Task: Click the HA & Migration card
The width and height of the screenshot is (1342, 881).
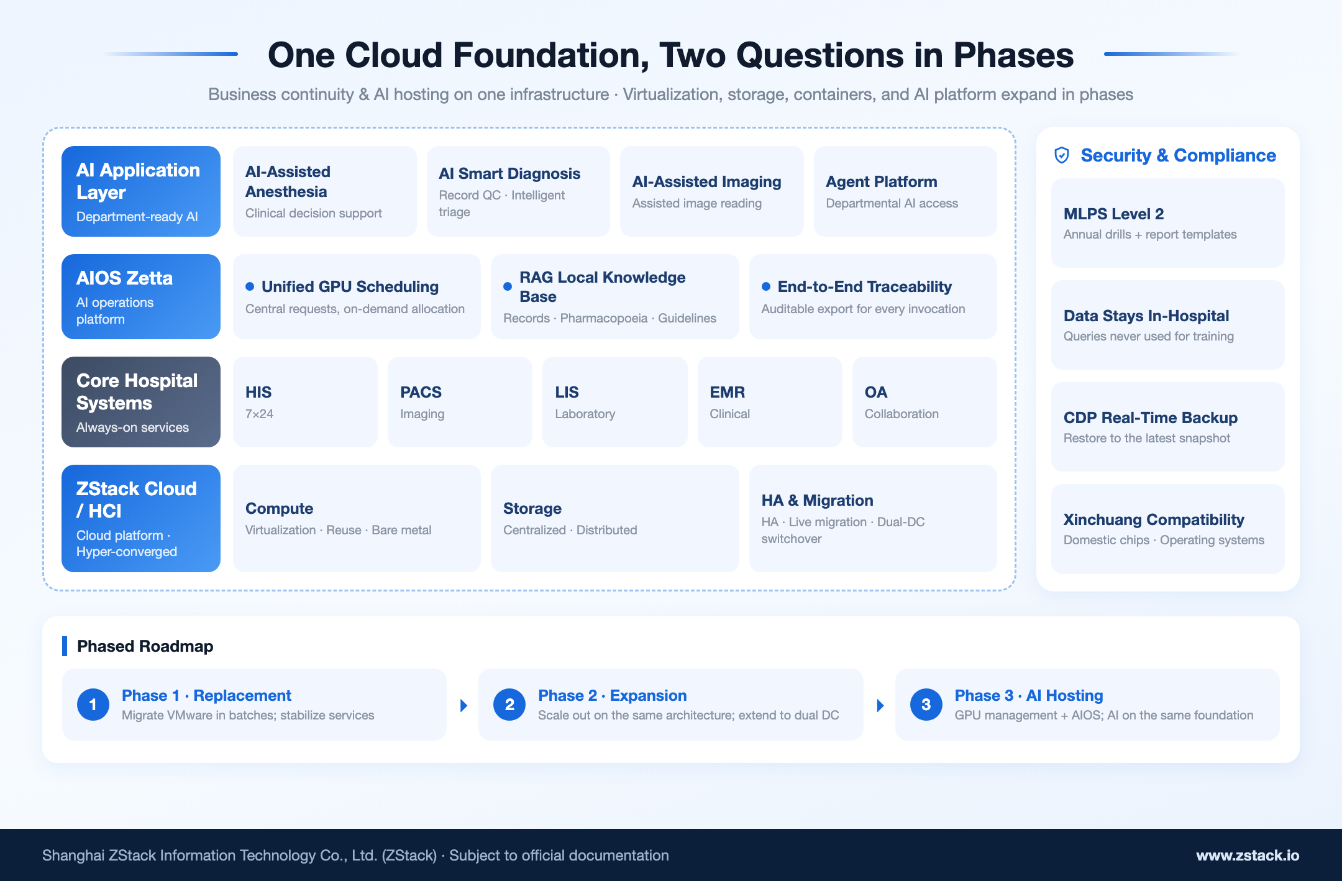Action: pos(873,518)
